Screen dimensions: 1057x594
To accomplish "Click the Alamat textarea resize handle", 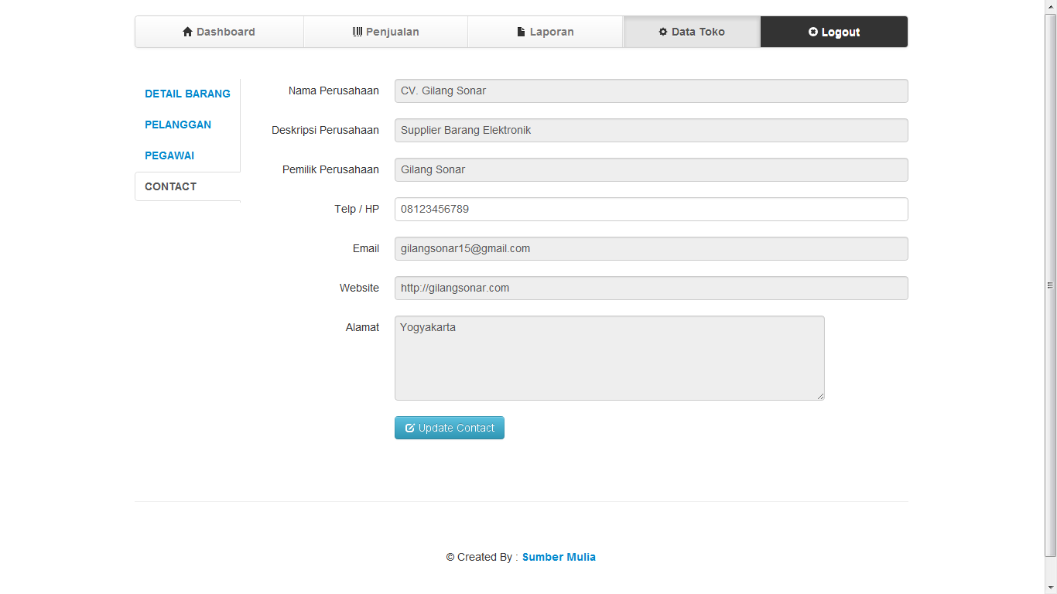I will pos(820,396).
